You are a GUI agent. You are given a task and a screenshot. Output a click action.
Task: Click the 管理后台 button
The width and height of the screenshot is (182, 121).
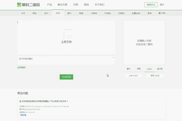point(151,5)
